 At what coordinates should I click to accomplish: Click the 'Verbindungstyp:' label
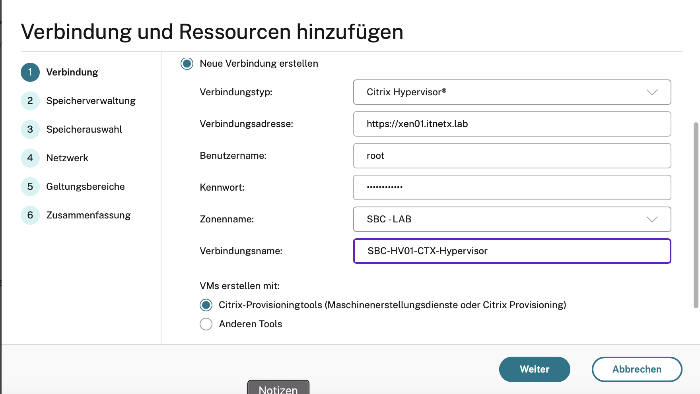click(x=236, y=92)
